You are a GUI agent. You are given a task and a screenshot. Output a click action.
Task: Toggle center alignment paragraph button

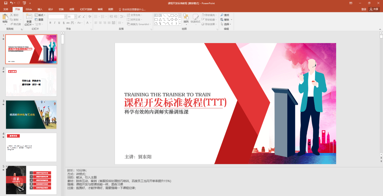click(x=101, y=23)
